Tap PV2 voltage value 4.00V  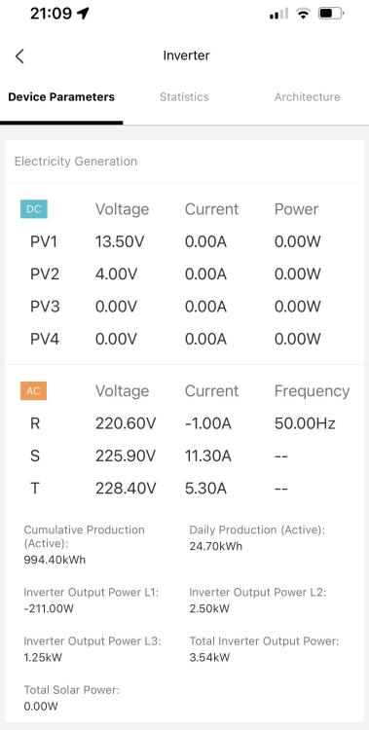click(x=117, y=274)
